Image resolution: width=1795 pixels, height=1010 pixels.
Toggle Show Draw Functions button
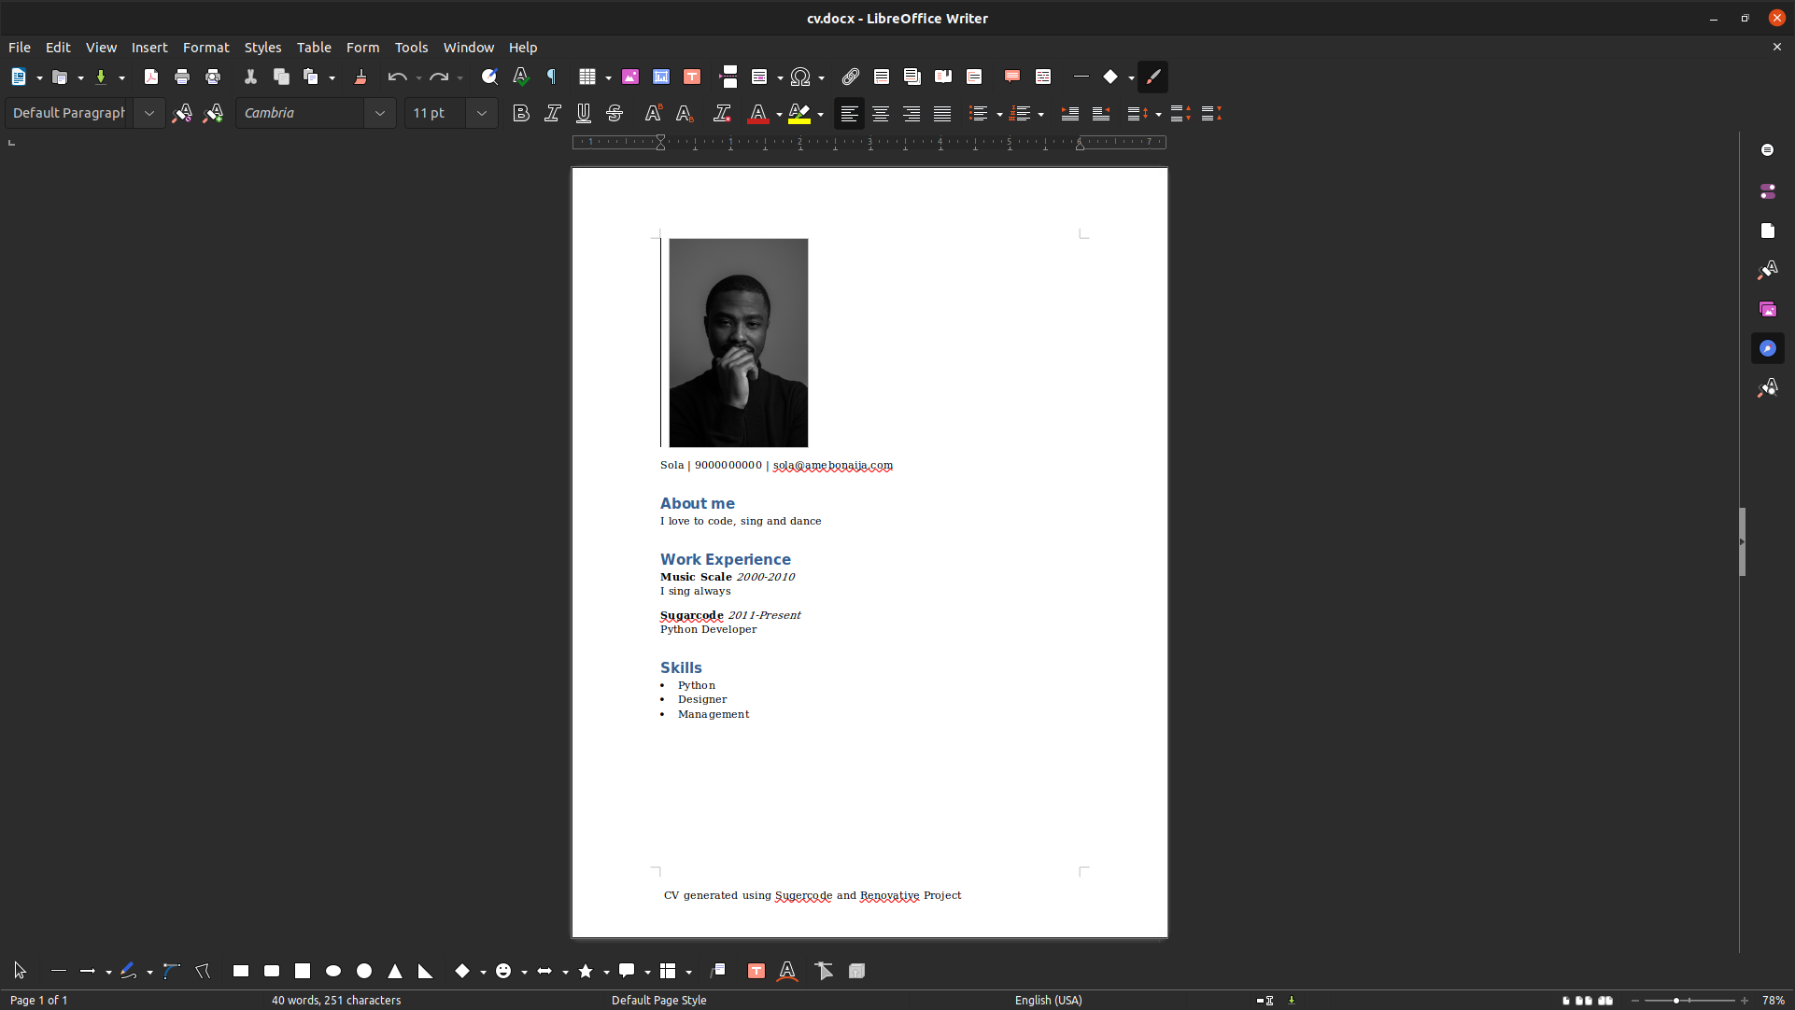[1153, 77]
